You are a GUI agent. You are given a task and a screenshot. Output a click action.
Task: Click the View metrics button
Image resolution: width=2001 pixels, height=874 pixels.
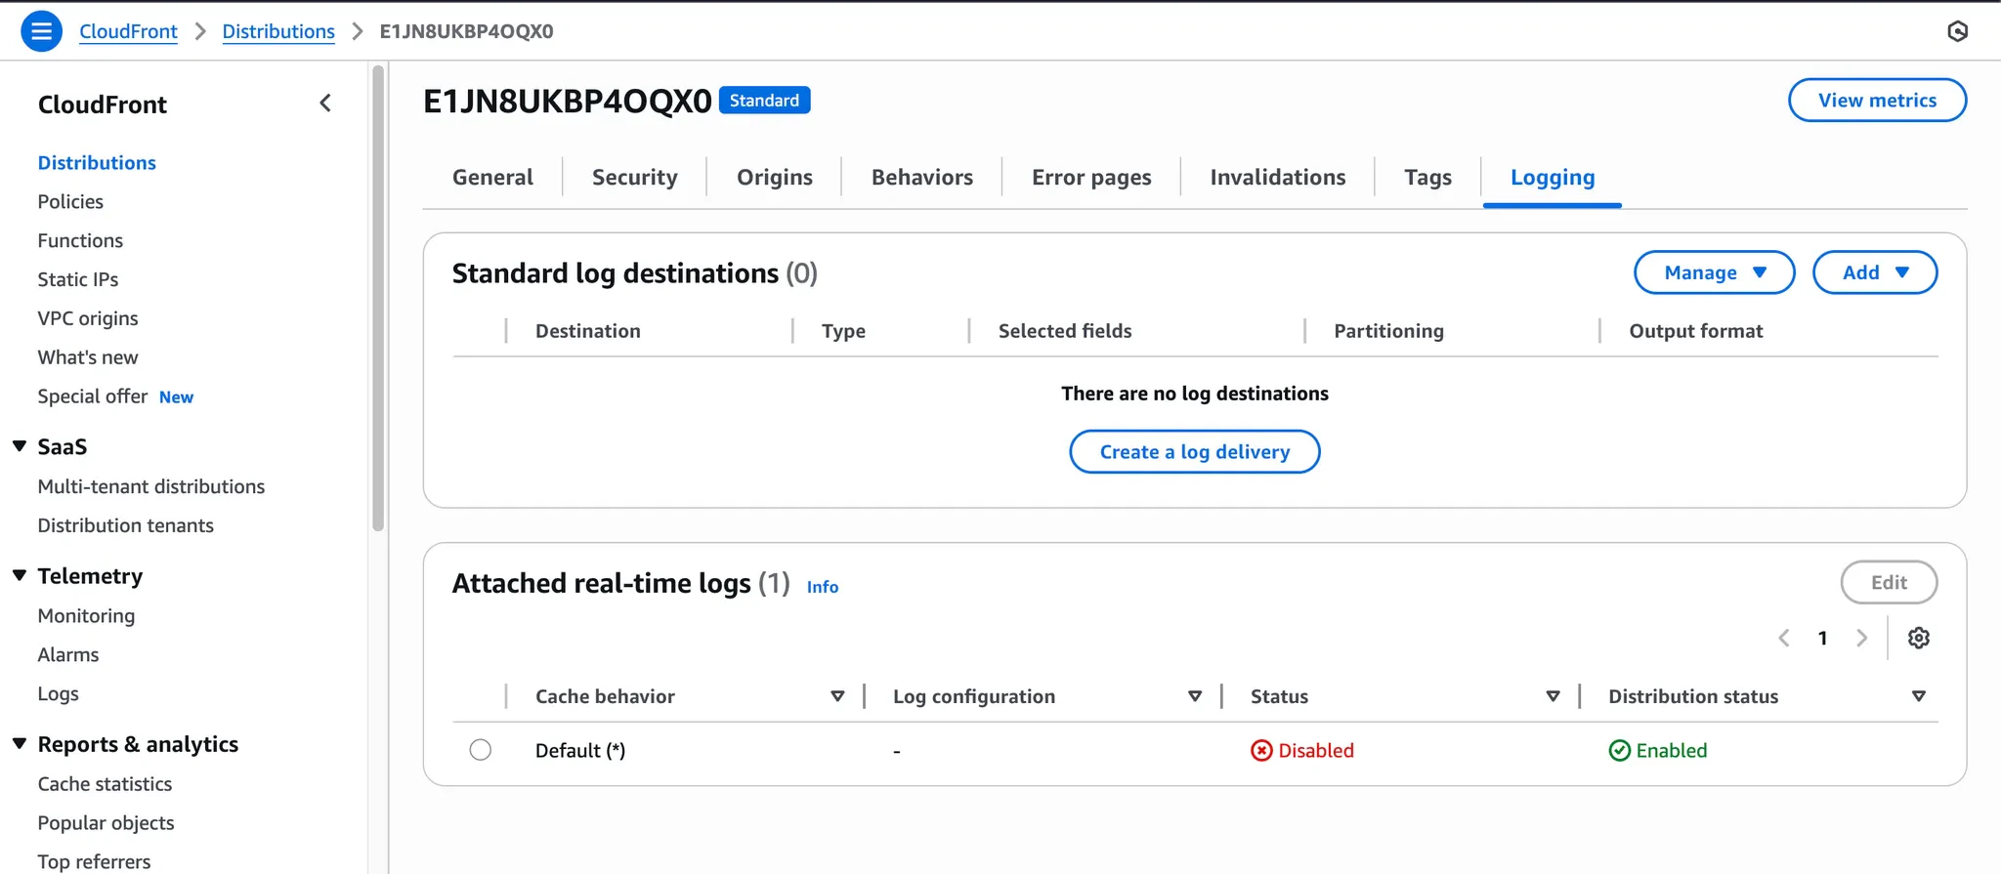click(1877, 100)
